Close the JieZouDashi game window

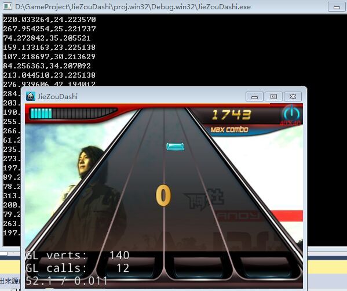[x=293, y=97]
